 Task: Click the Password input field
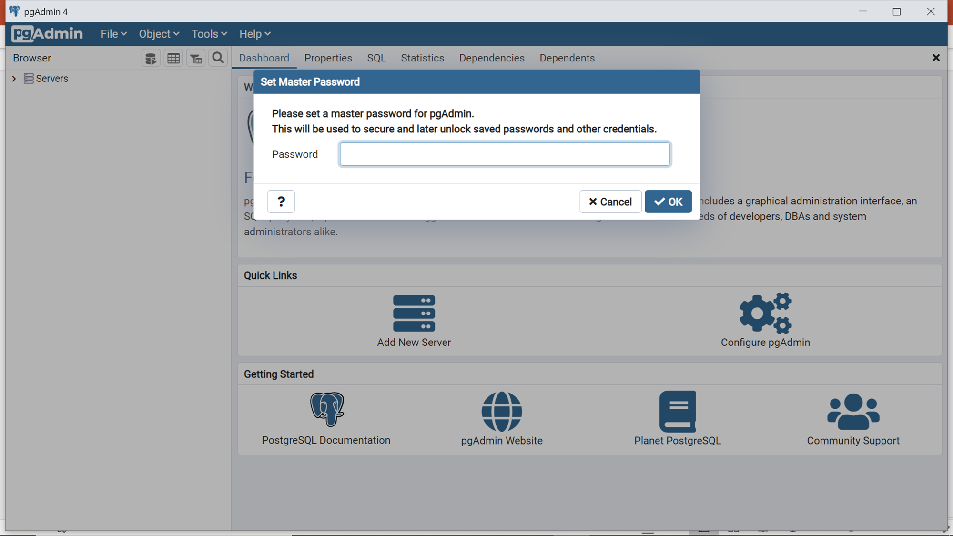pyautogui.click(x=505, y=154)
